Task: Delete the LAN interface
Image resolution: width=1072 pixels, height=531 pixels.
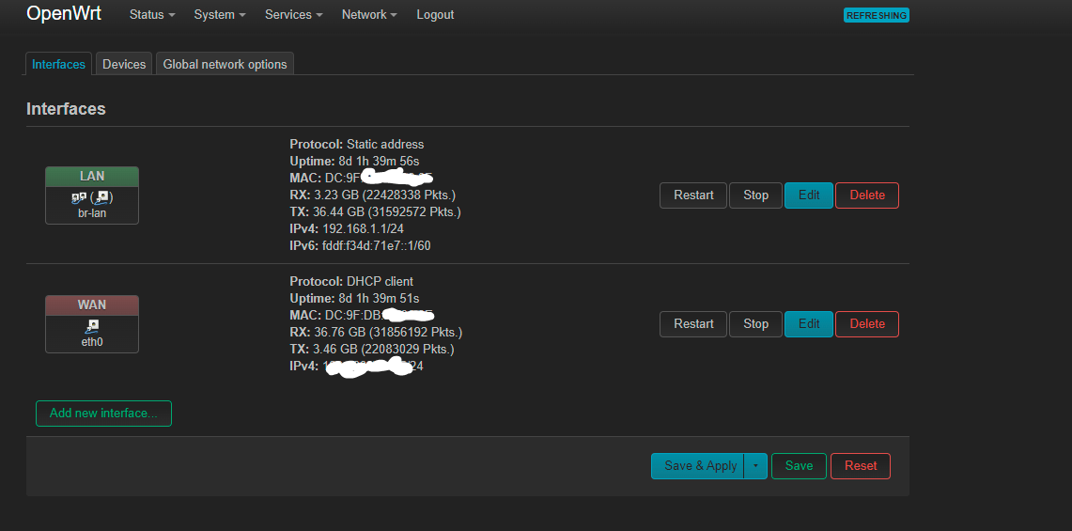Action: coord(867,195)
